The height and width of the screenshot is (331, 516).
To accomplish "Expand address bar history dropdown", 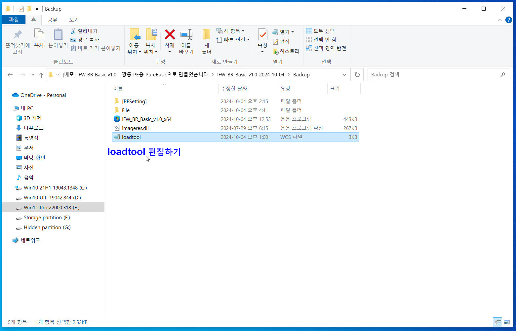I will click(344, 75).
